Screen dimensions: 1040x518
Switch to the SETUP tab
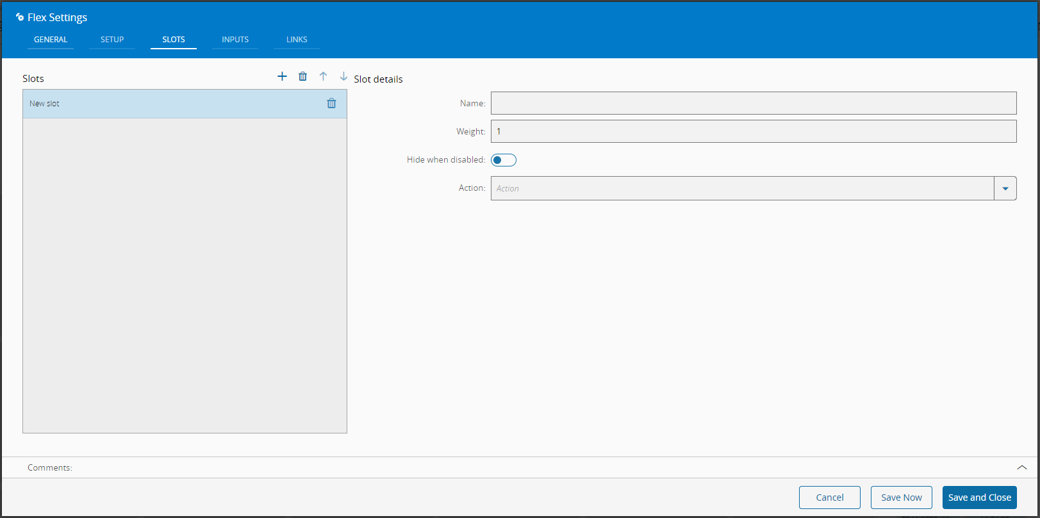[x=112, y=40]
